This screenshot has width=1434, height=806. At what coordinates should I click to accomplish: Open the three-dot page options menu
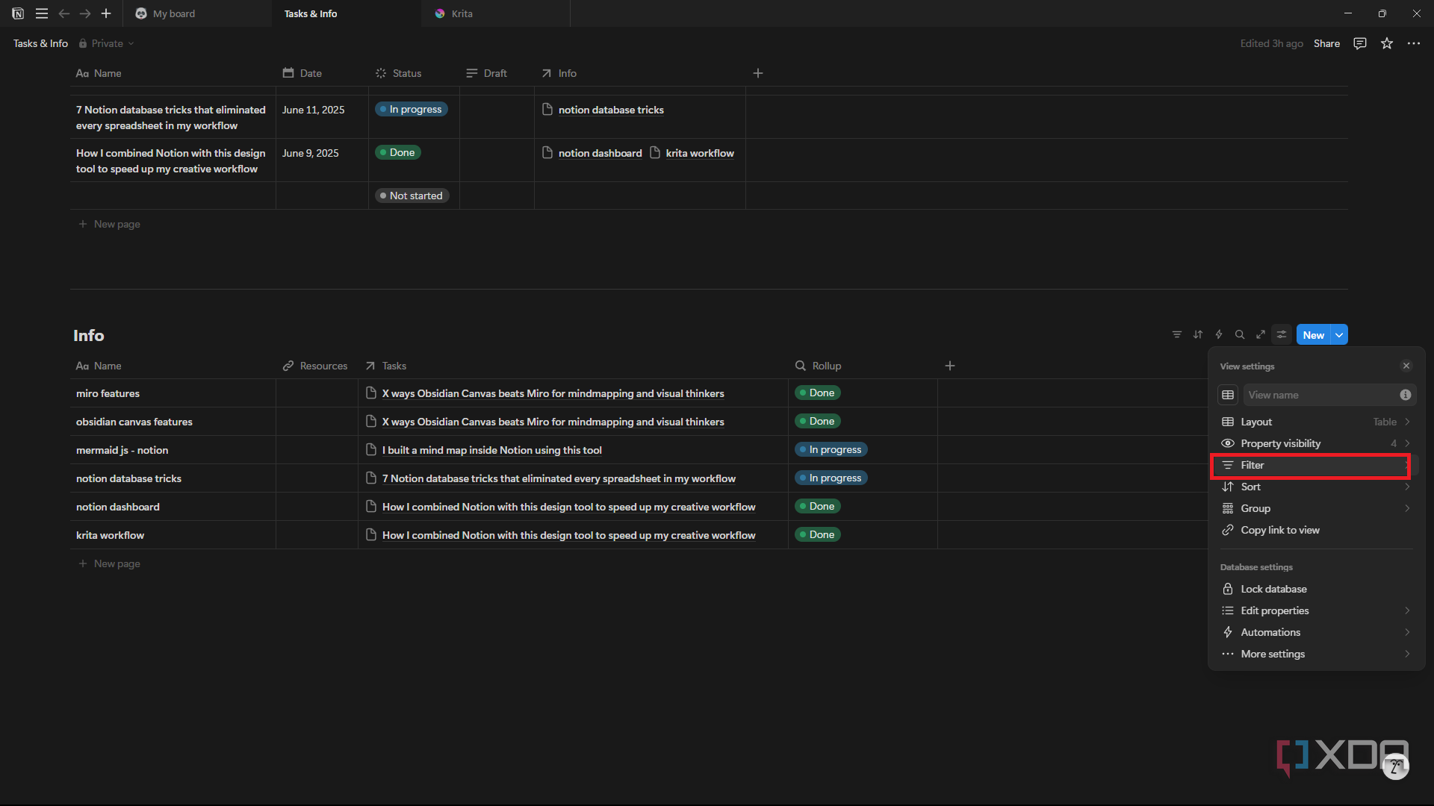pyautogui.click(x=1414, y=43)
